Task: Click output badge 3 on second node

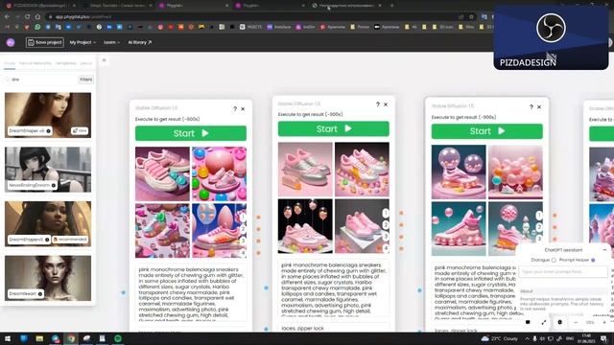Action: (386, 237)
